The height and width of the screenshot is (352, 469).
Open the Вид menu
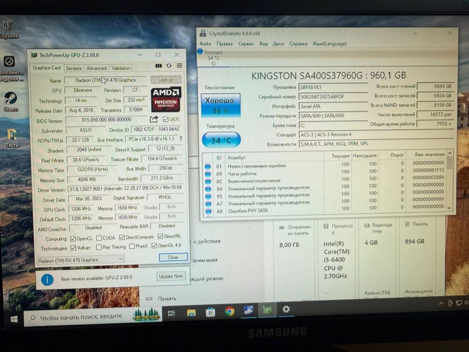point(263,44)
